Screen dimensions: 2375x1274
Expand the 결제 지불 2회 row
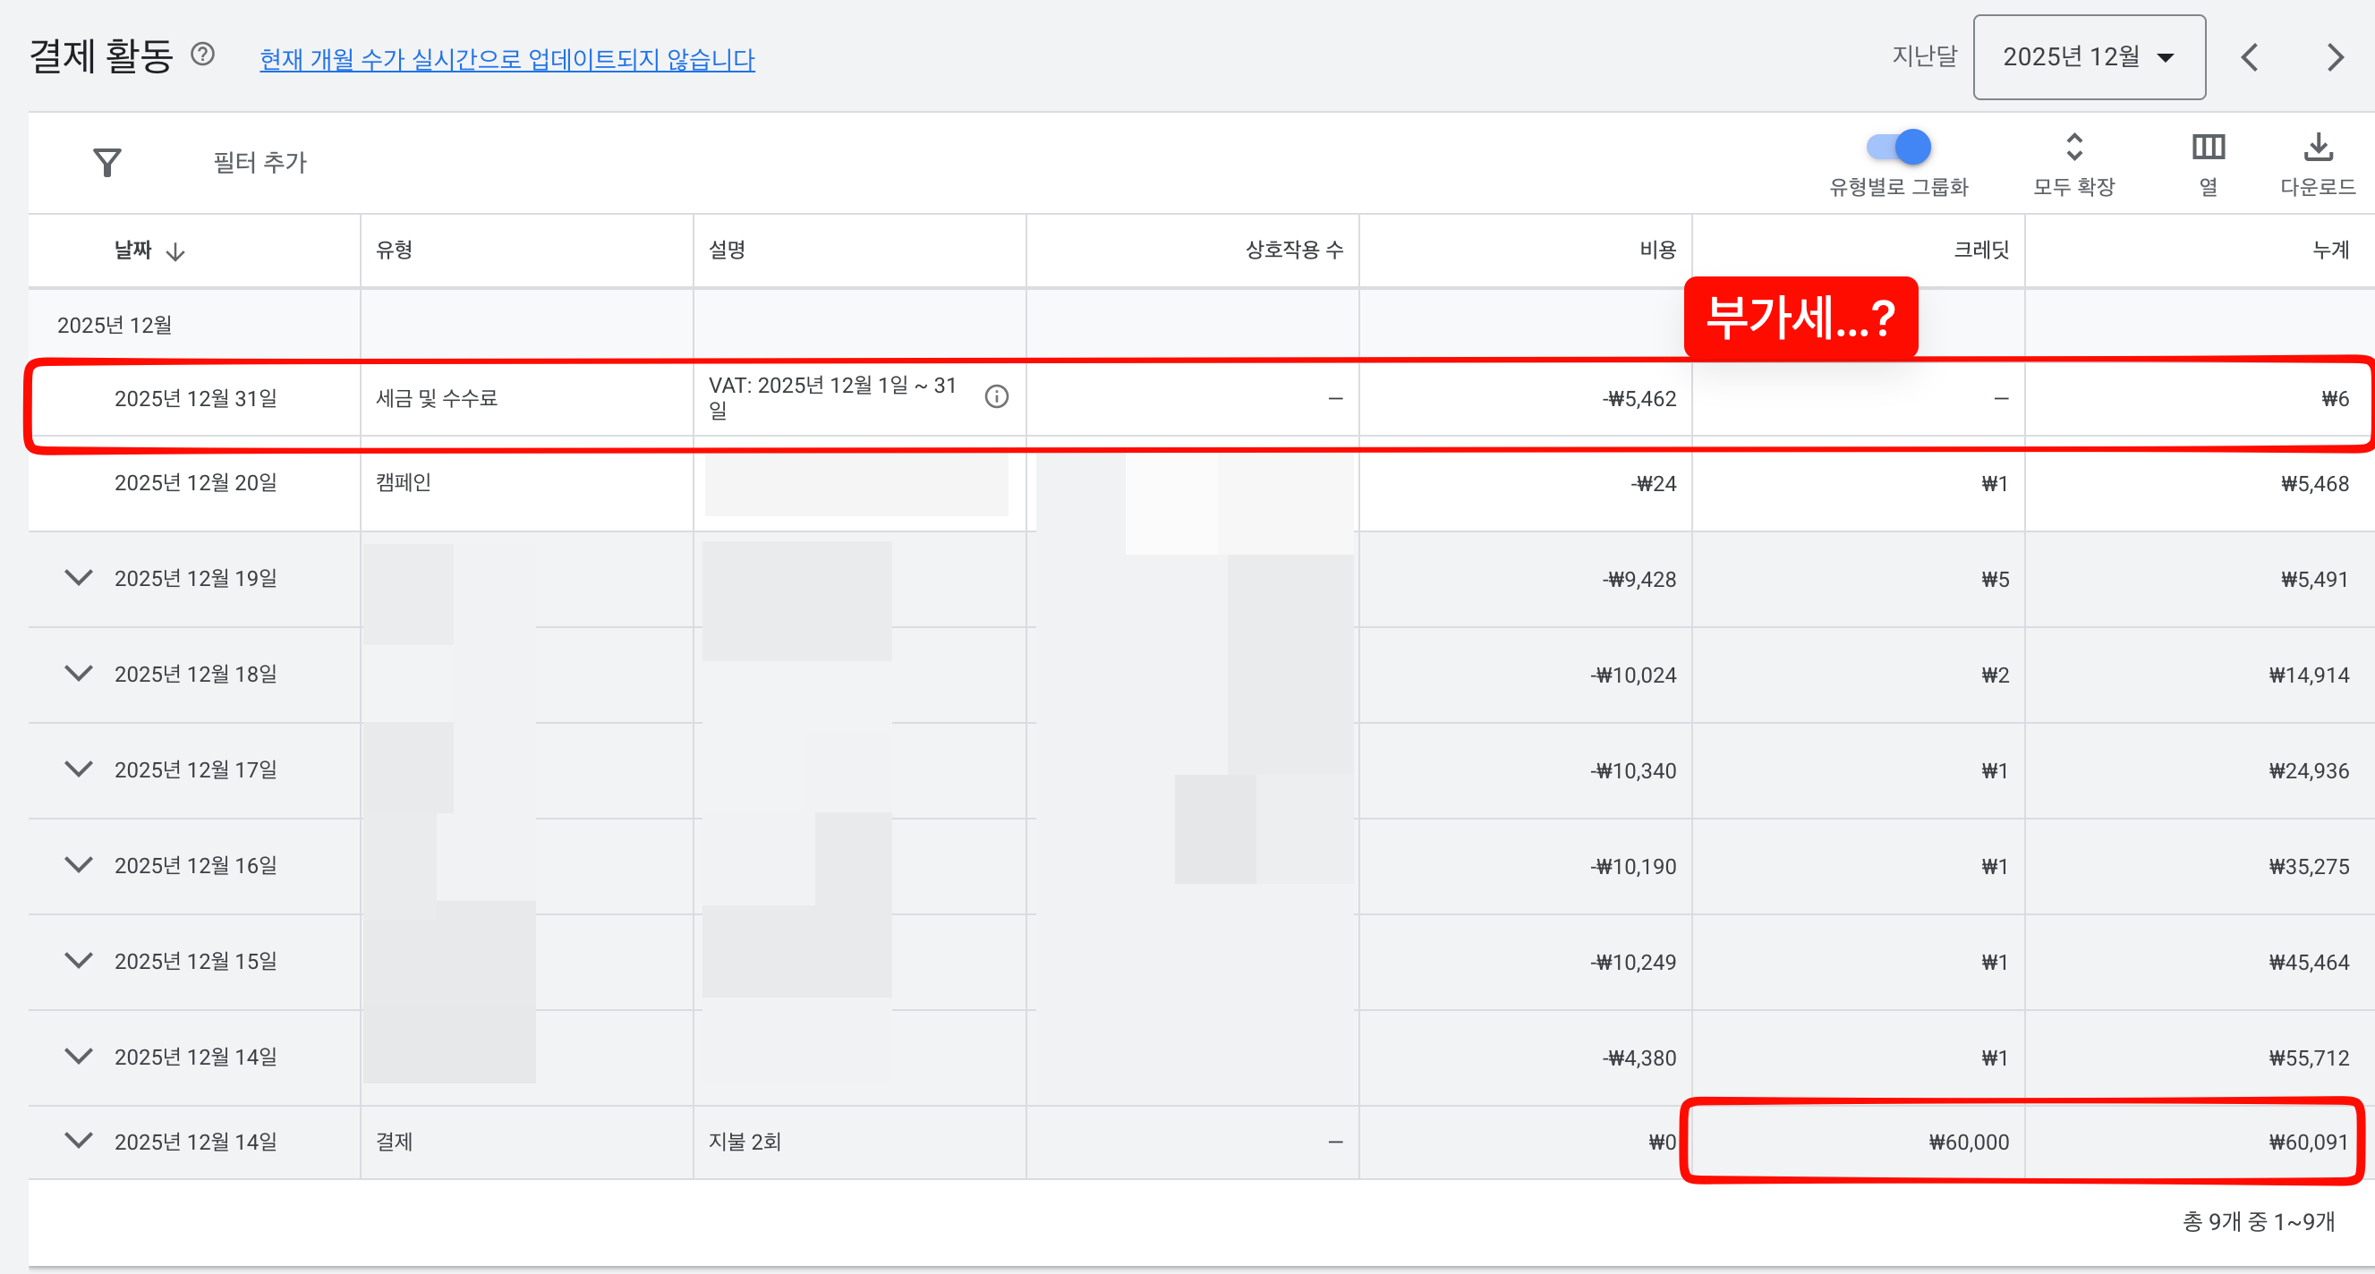pyautogui.click(x=80, y=1141)
